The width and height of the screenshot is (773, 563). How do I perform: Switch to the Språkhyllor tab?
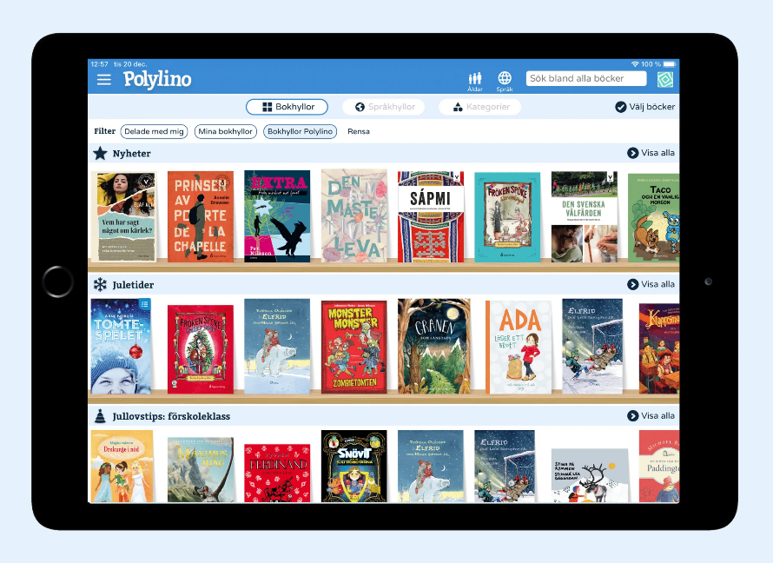(384, 107)
